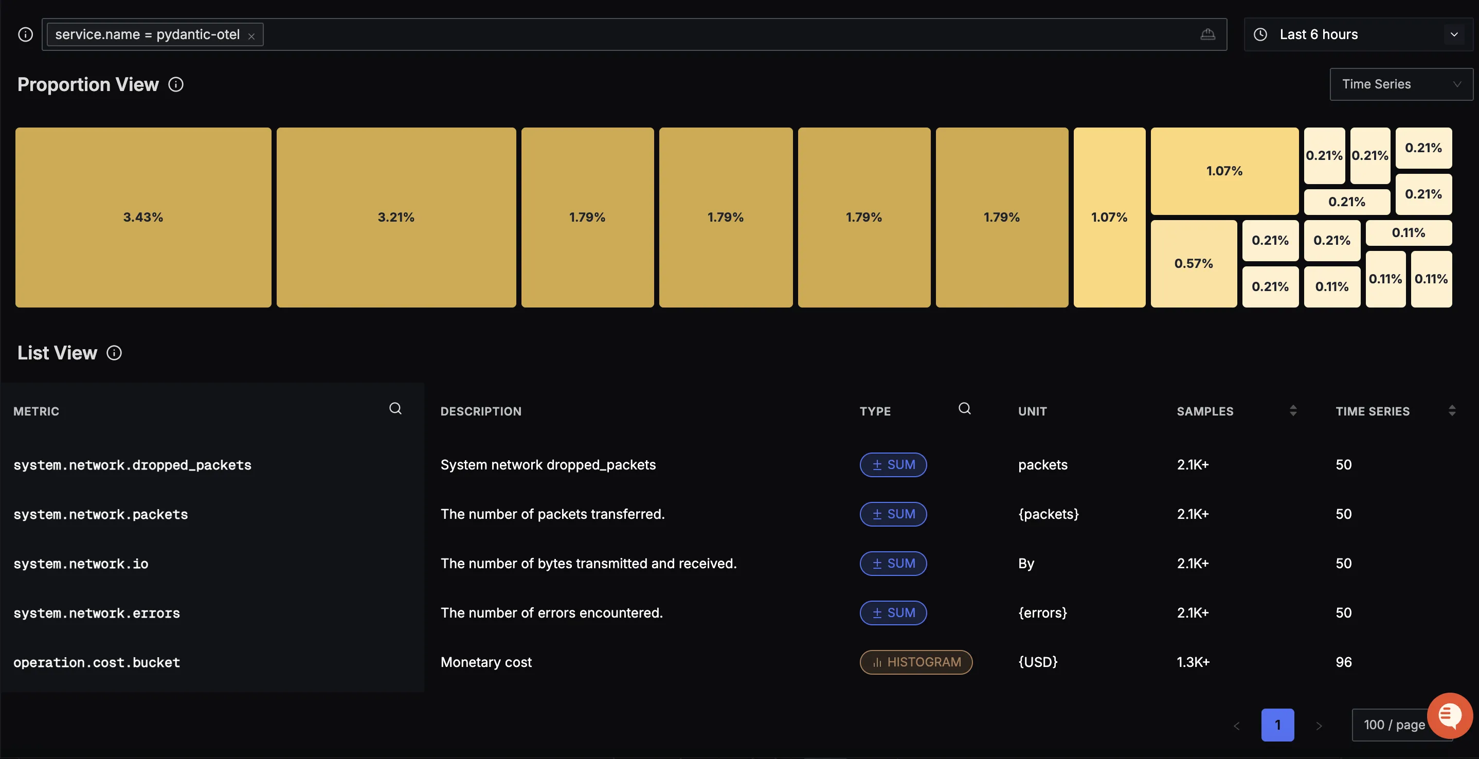The image size is (1479, 759).
Task: Click the clock icon in the time range selector
Action: (x=1260, y=34)
